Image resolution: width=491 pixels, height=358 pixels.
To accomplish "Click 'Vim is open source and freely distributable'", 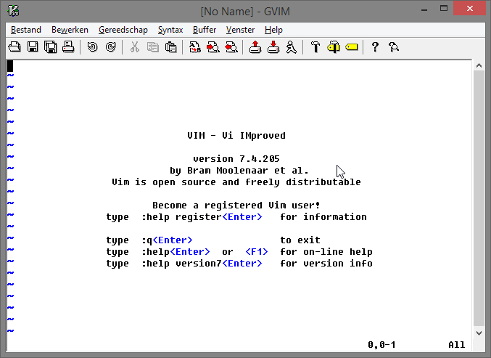I will click(236, 182).
